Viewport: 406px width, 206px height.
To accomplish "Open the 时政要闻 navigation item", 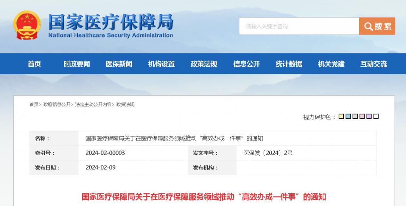I will [77, 64].
